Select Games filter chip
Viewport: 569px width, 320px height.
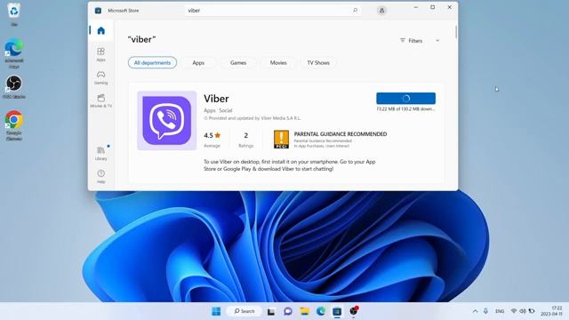[x=238, y=63]
